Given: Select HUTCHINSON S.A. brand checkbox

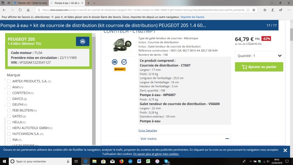Looking at the screenshot, I should point(9,134).
